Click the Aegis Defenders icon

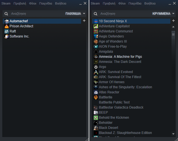point(96,36)
